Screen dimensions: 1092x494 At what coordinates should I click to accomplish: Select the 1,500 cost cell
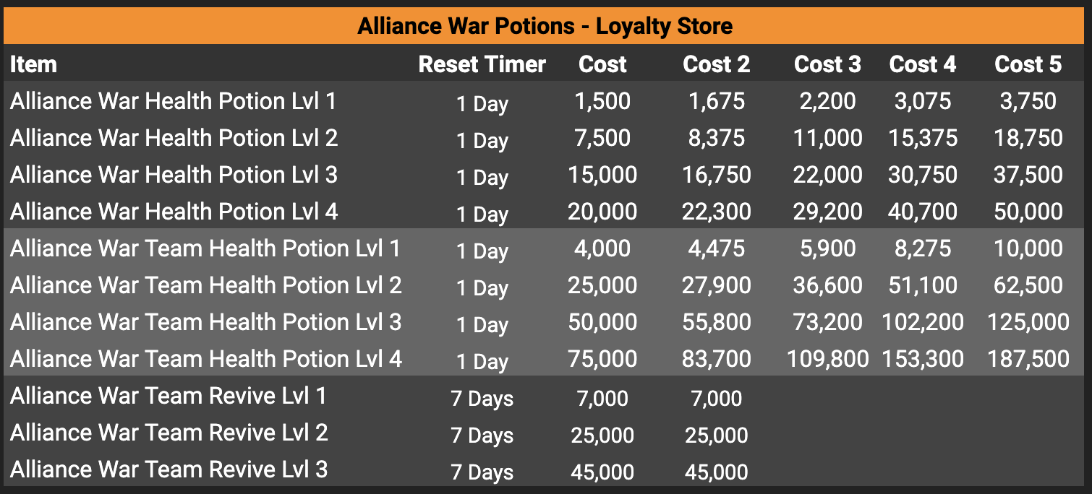click(602, 101)
